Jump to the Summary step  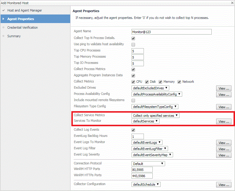(14, 36)
